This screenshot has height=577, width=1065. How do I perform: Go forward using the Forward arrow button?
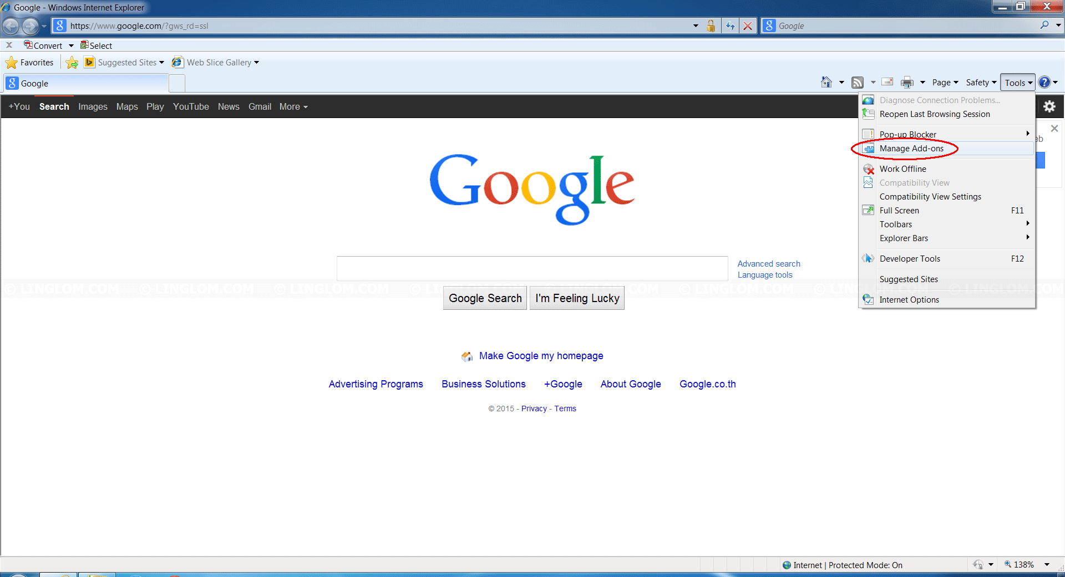(31, 26)
